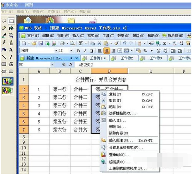The image size is (195, 176).
Task: Select the Airbrush tool in Paint
Action: coord(4,50)
